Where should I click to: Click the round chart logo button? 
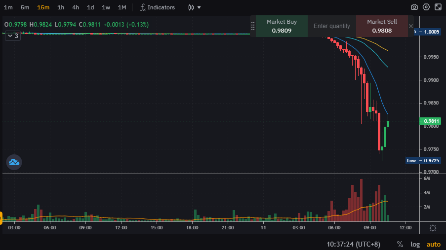pos(14,162)
